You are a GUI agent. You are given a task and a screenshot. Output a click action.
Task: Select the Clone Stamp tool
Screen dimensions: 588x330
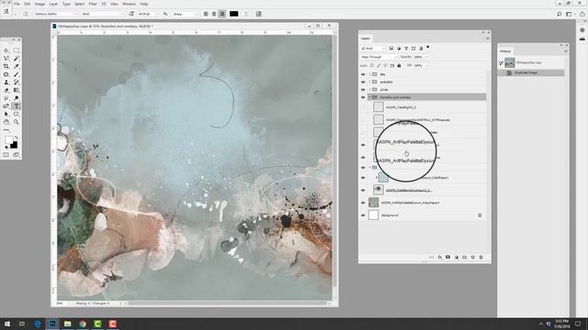click(6, 82)
